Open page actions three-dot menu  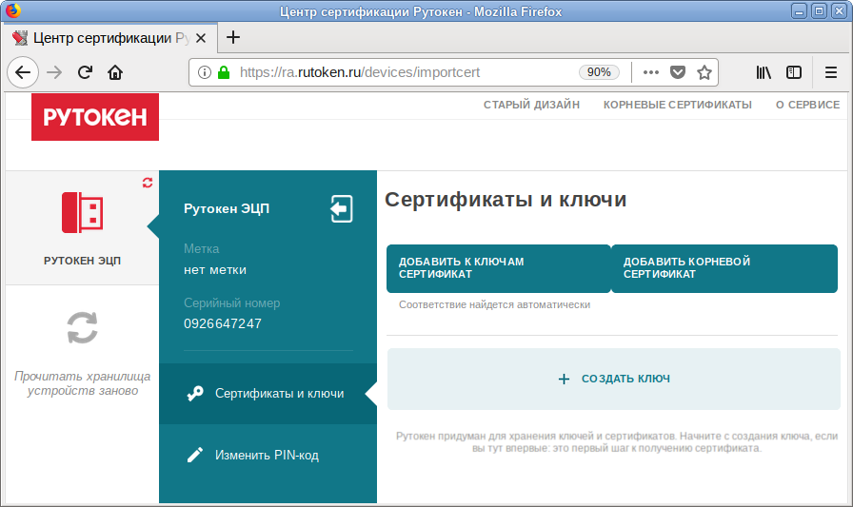pyautogui.click(x=650, y=72)
